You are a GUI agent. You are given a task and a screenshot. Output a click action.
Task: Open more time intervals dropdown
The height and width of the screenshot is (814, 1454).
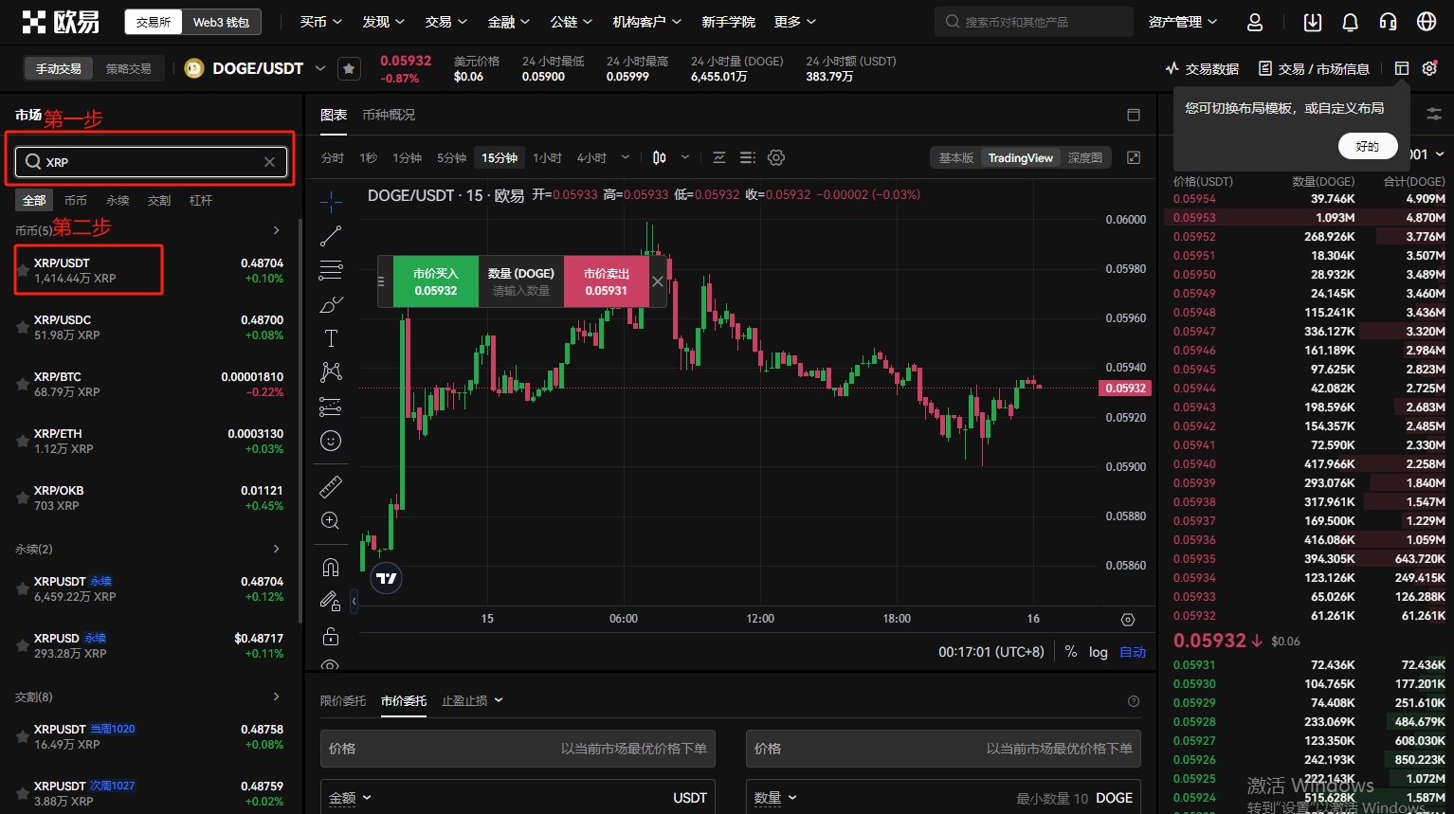tap(626, 157)
